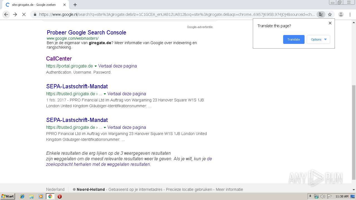356x200 pixels.
Task: Close the site:girogate.de tab
Action: (65, 5)
